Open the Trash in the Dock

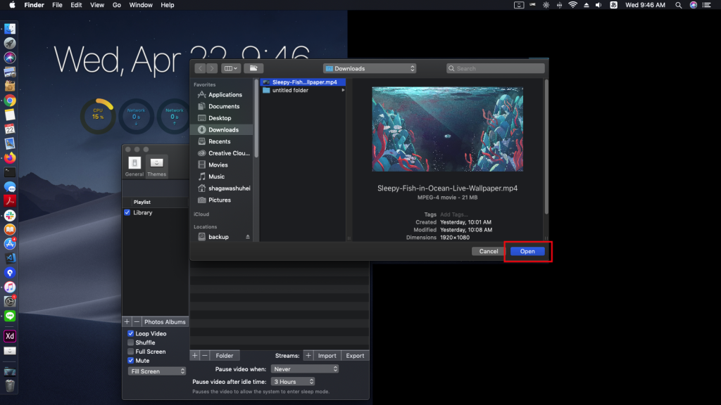tap(10, 385)
